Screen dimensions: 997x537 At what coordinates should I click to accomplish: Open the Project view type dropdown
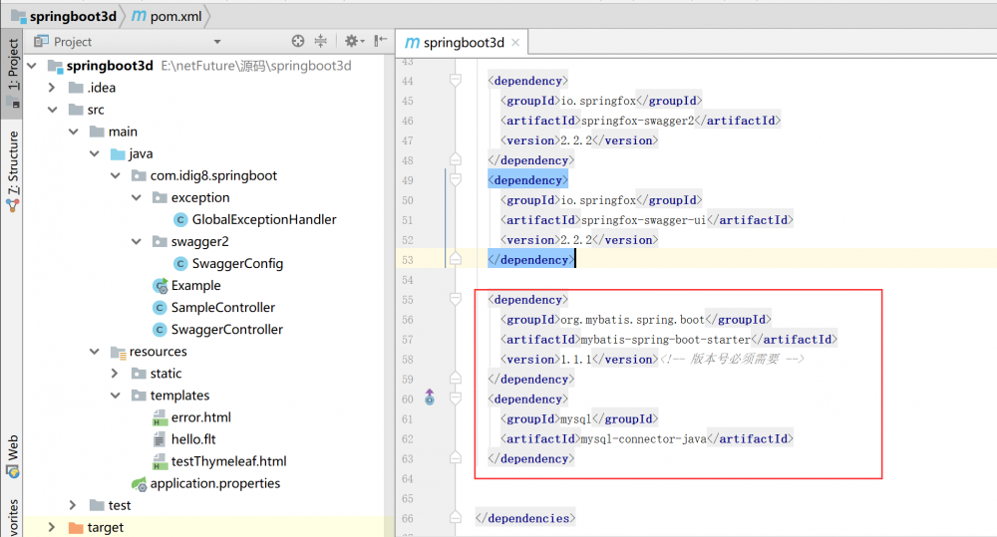[x=217, y=42]
